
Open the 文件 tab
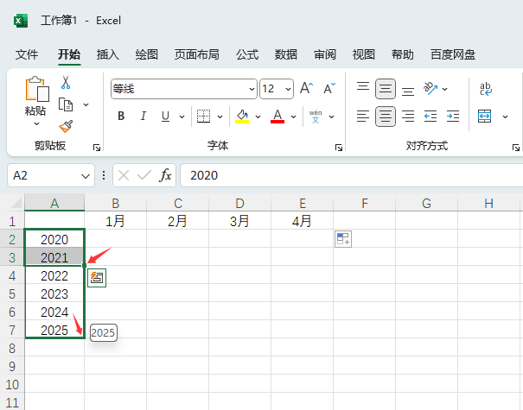click(27, 54)
